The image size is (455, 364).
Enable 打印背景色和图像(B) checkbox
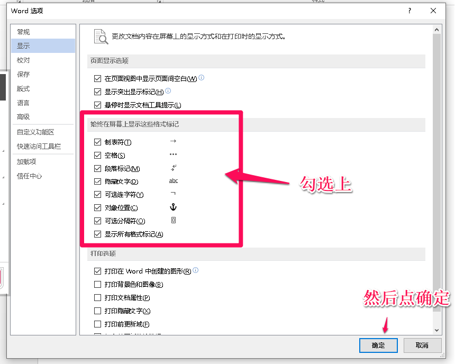click(x=97, y=284)
